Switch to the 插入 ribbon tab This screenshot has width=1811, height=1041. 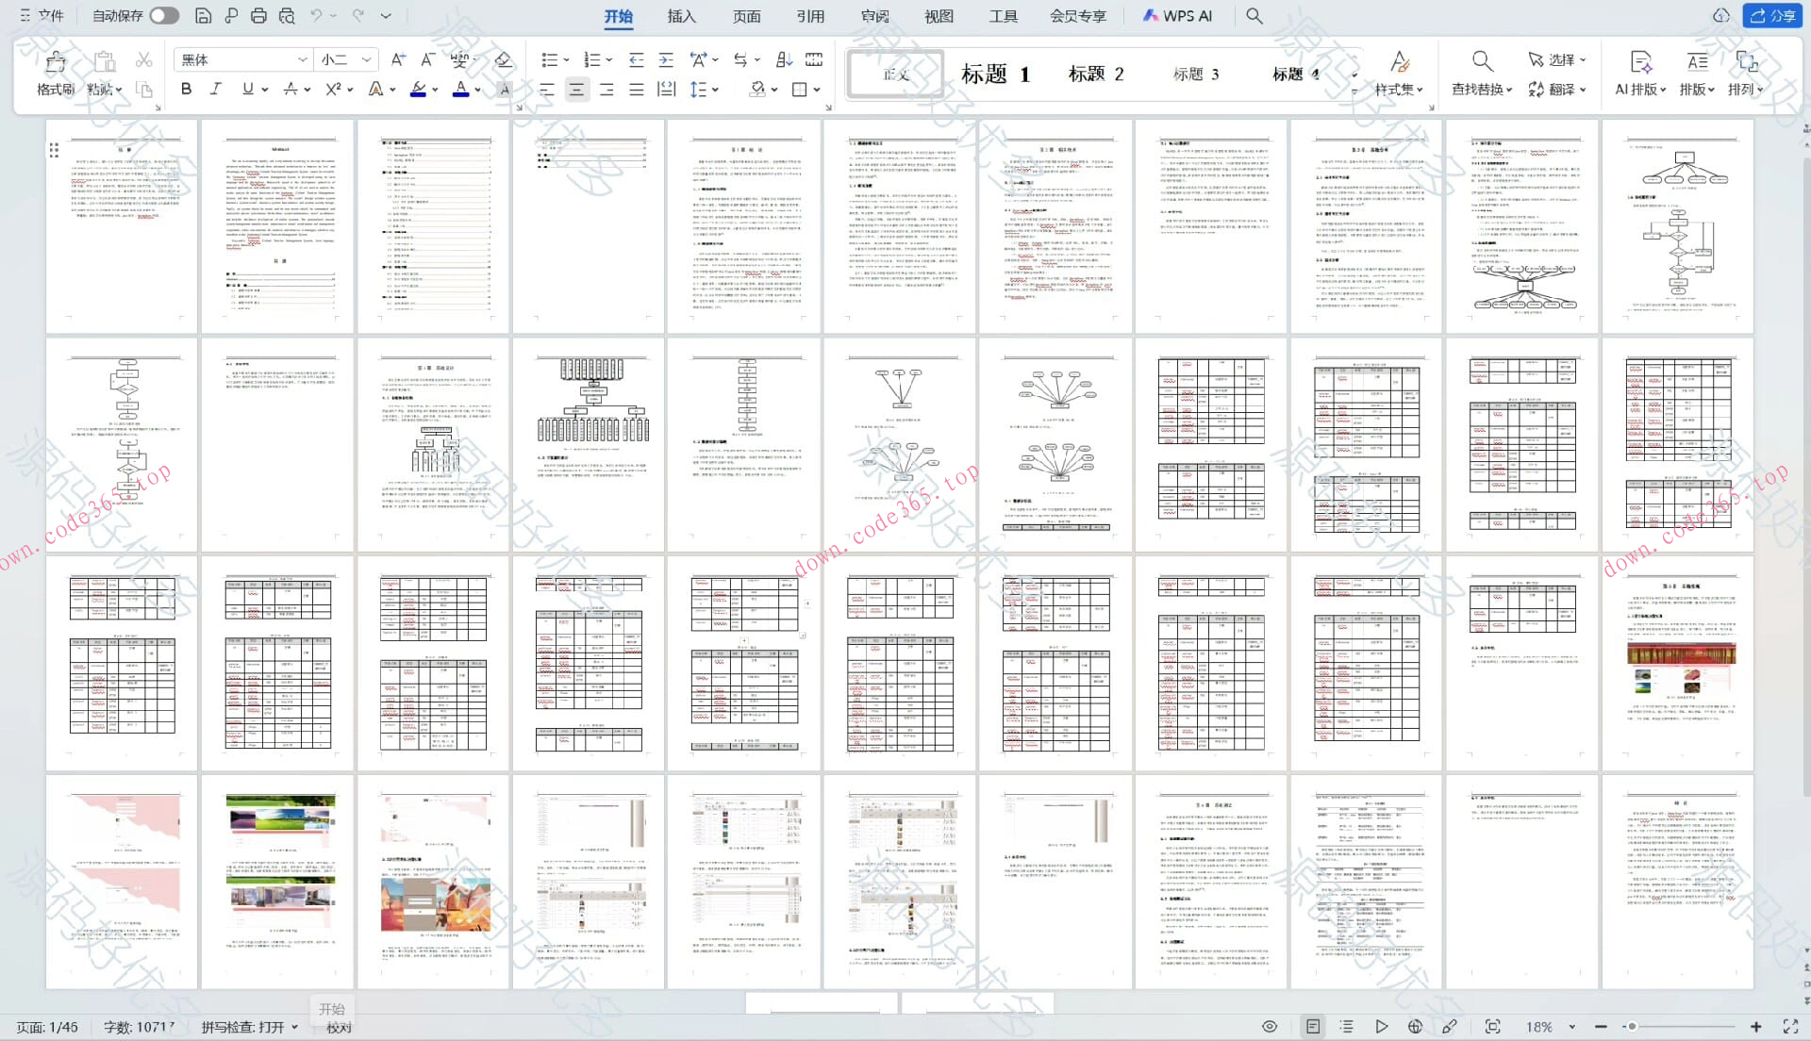pyautogui.click(x=681, y=16)
